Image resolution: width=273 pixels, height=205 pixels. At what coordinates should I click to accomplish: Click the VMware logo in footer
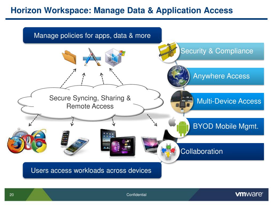pyautogui.click(x=249, y=194)
